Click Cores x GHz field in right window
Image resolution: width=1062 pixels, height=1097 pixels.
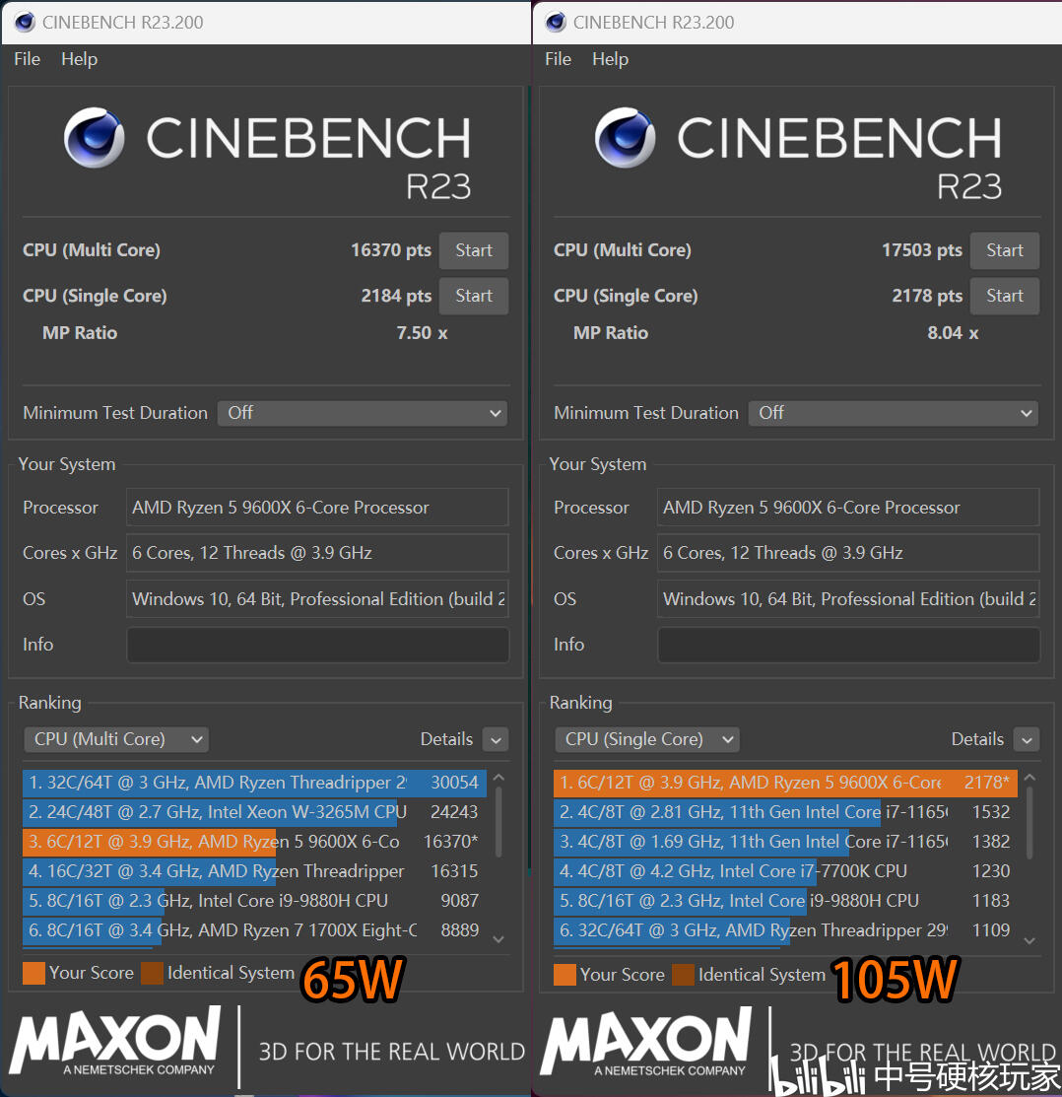point(848,553)
